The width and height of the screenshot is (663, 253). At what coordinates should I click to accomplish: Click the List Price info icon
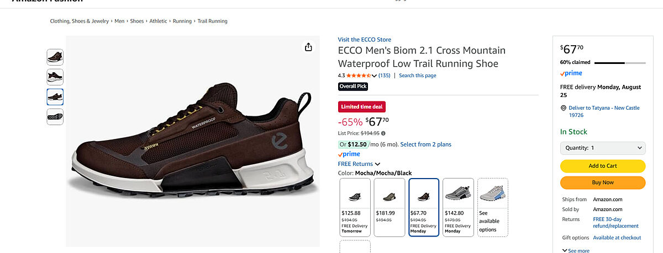pos(383,133)
